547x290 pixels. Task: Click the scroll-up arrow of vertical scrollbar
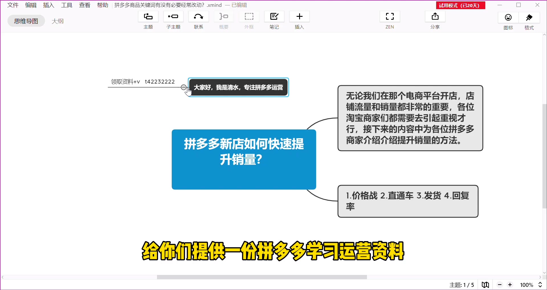point(544,35)
